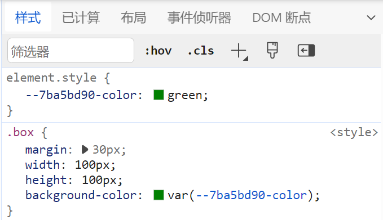Open the DOM 断点 tab
383x220 pixels.
[281, 18]
